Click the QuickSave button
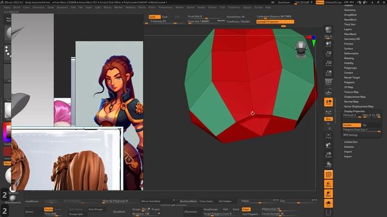Image resolution: width=387 pixels, height=217 pixels. pyautogui.click(x=284, y=2)
